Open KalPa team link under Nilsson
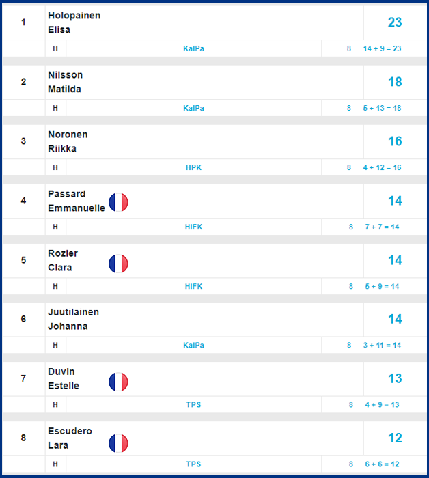 [x=193, y=108]
